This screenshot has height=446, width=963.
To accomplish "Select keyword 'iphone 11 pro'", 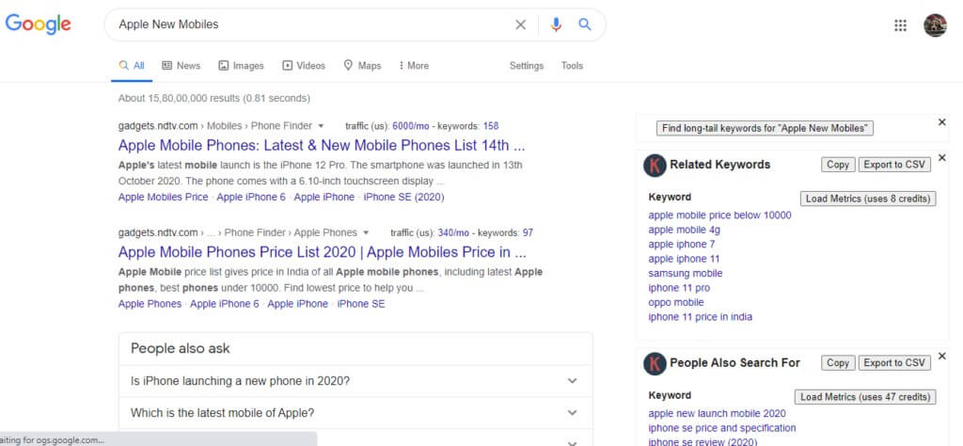I will tap(679, 288).
